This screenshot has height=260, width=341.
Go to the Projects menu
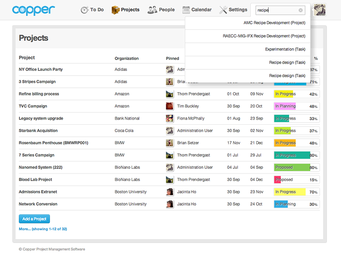click(x=130, y=10)
